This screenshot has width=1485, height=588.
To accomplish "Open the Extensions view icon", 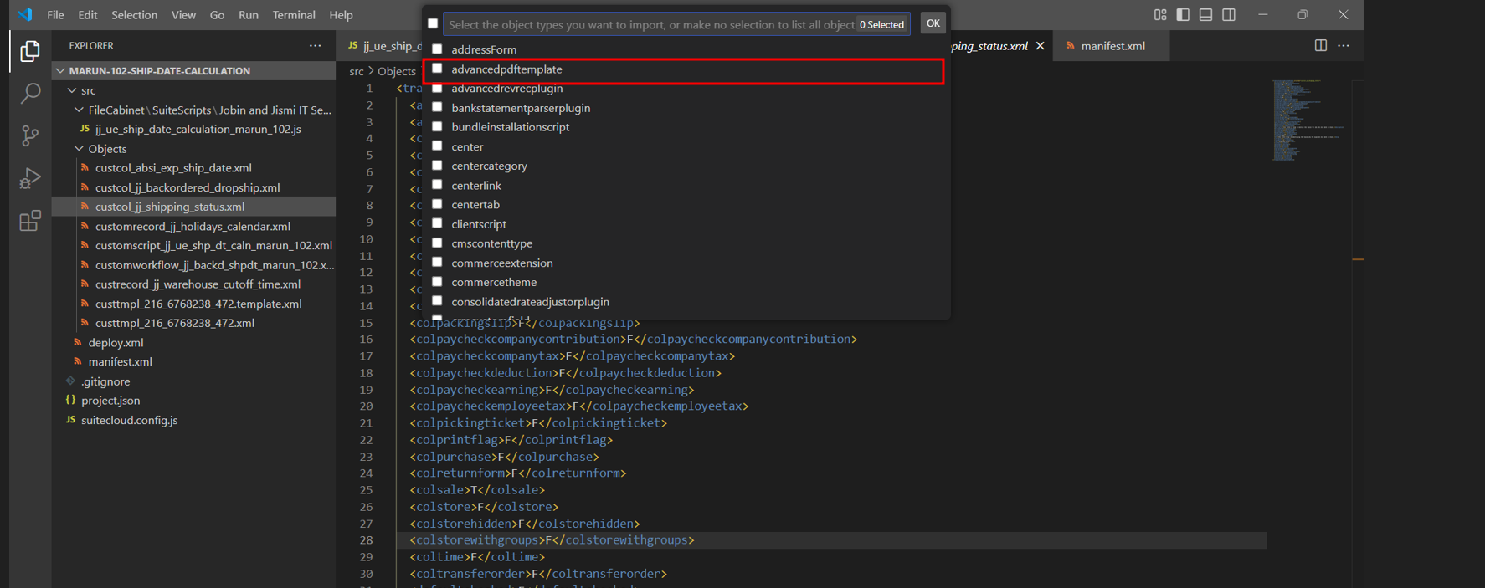I will (30, 221).
